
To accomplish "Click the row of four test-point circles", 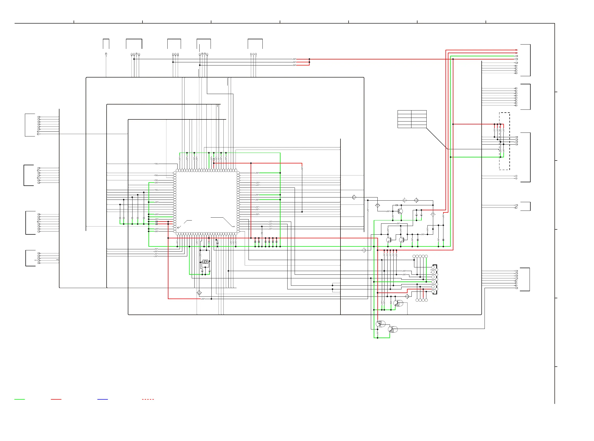I will coord(422,300).
